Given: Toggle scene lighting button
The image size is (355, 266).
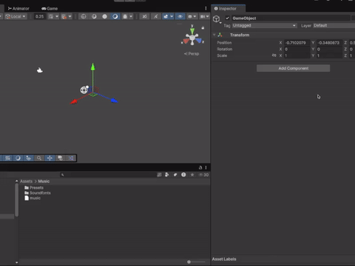Looking at the screenshot, I should 155,16.
